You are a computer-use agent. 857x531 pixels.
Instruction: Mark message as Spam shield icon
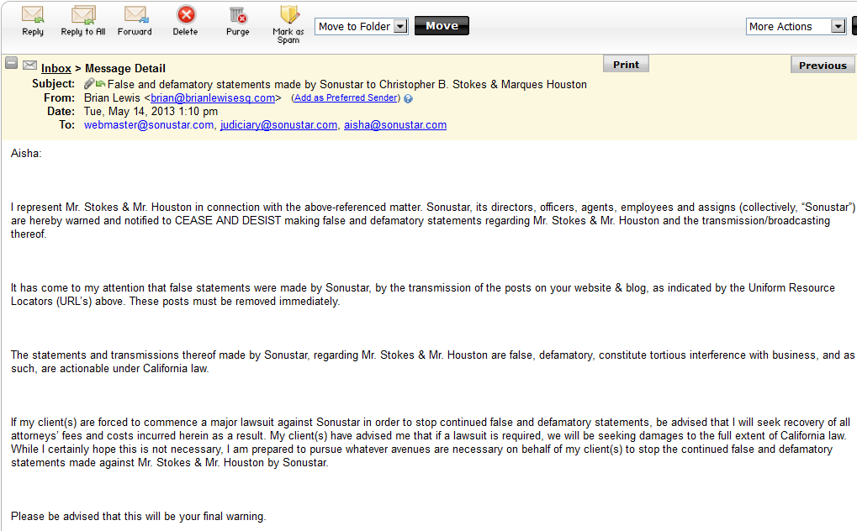pos(288,15)
